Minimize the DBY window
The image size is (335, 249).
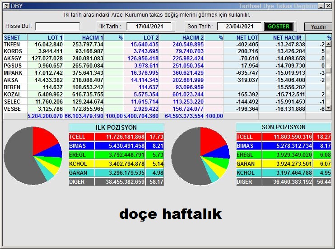(321, 6)
